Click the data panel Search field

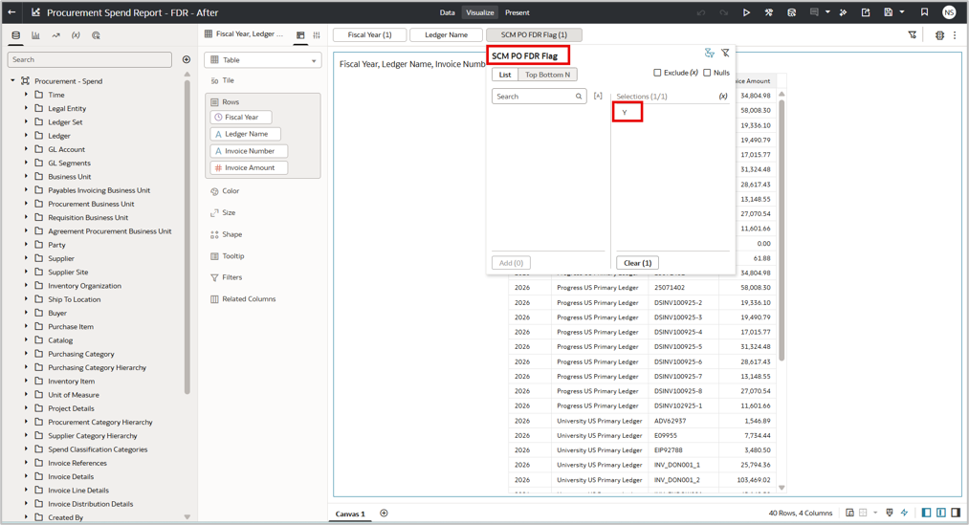90,60
